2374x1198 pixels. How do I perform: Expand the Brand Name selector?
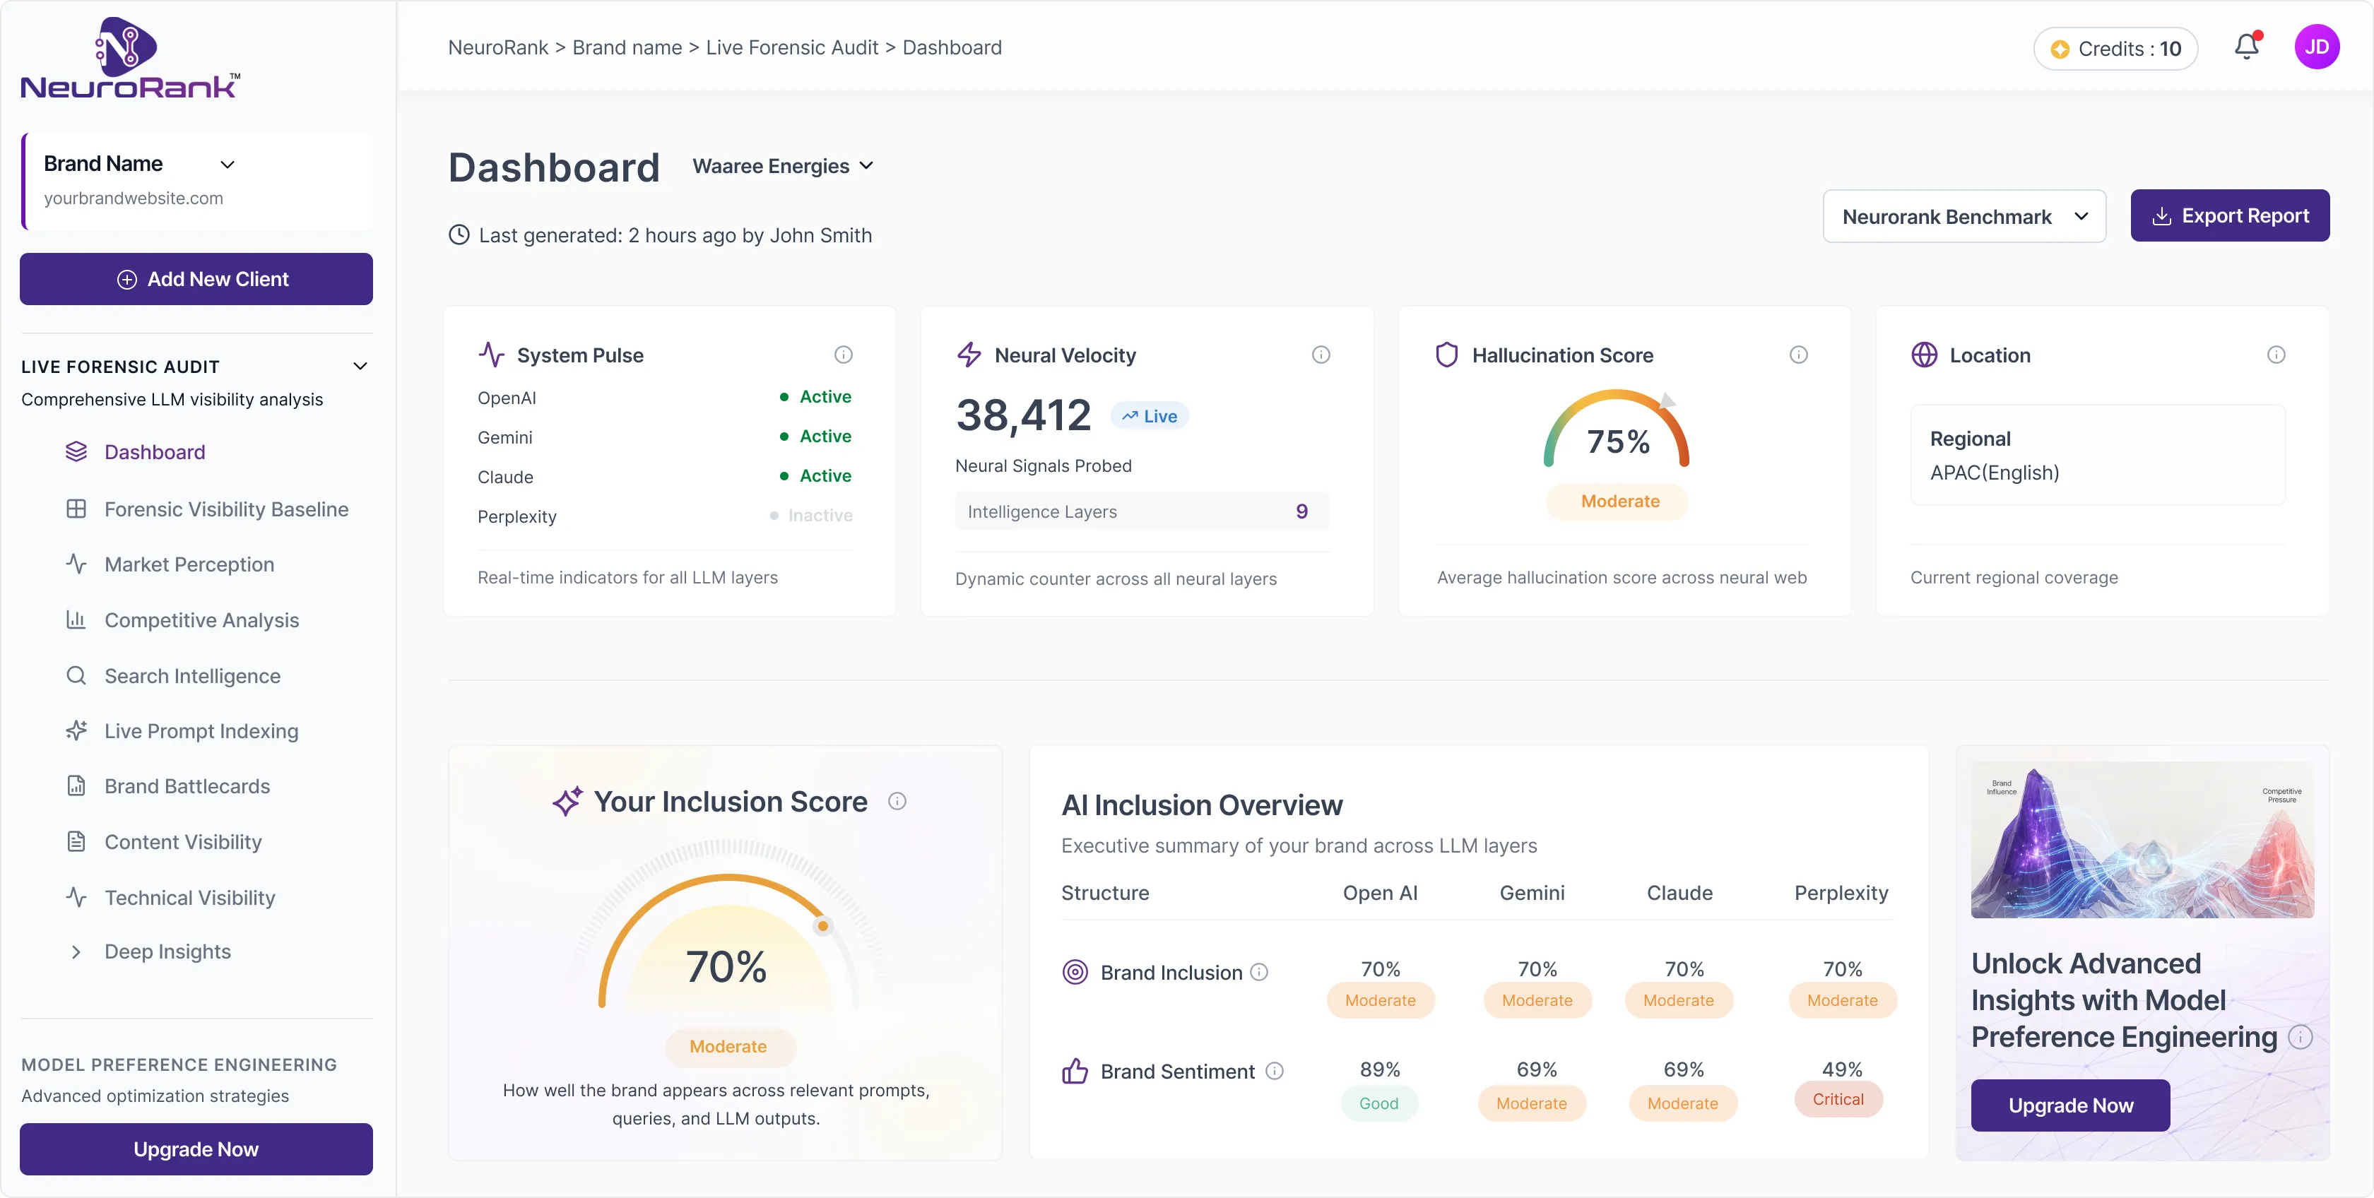click(x=227, y=164)
